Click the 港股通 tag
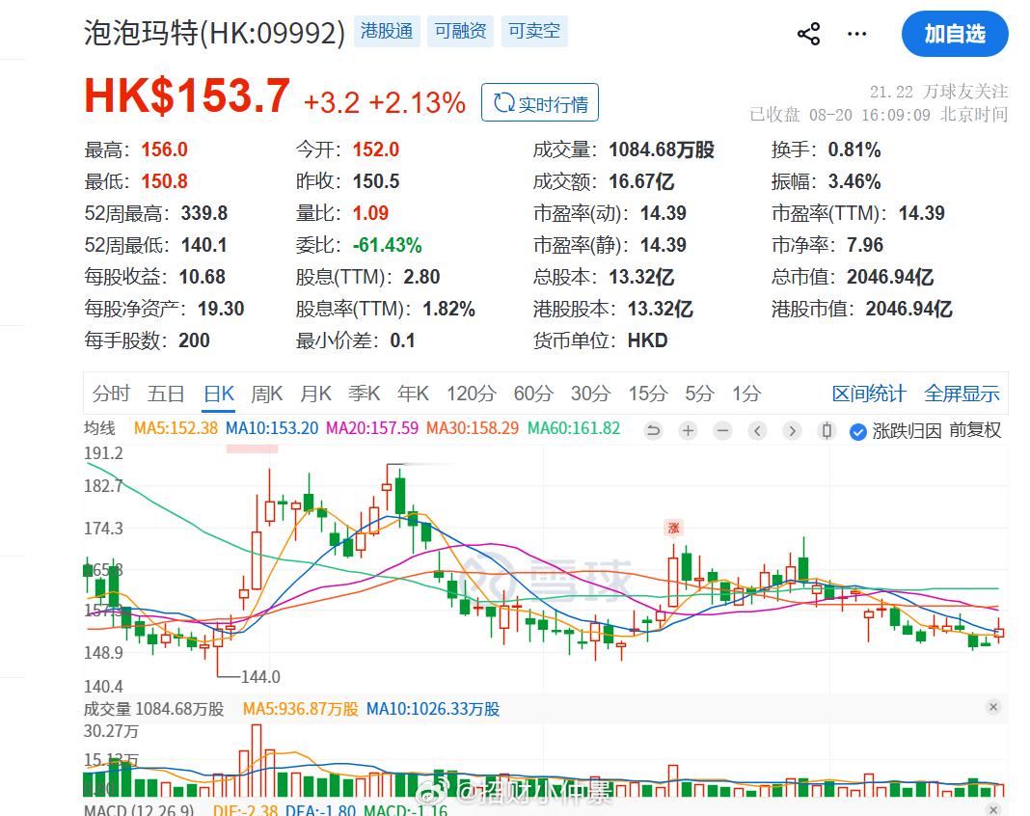Screen dimensions: 1030x816 pos(386,31)
